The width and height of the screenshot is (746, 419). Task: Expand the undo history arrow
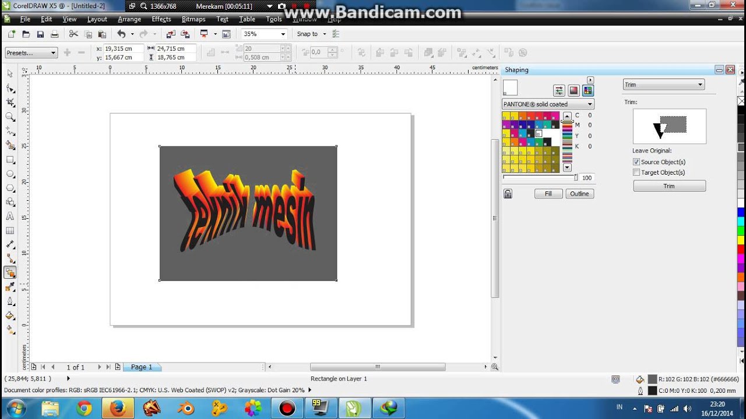pyautogui.click(x=132, y=34)
